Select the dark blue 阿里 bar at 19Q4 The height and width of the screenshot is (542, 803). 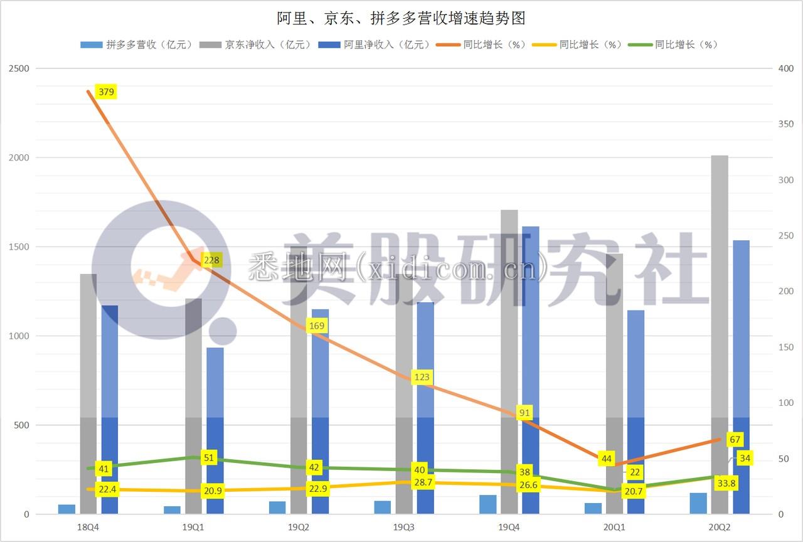pos(531,370)
